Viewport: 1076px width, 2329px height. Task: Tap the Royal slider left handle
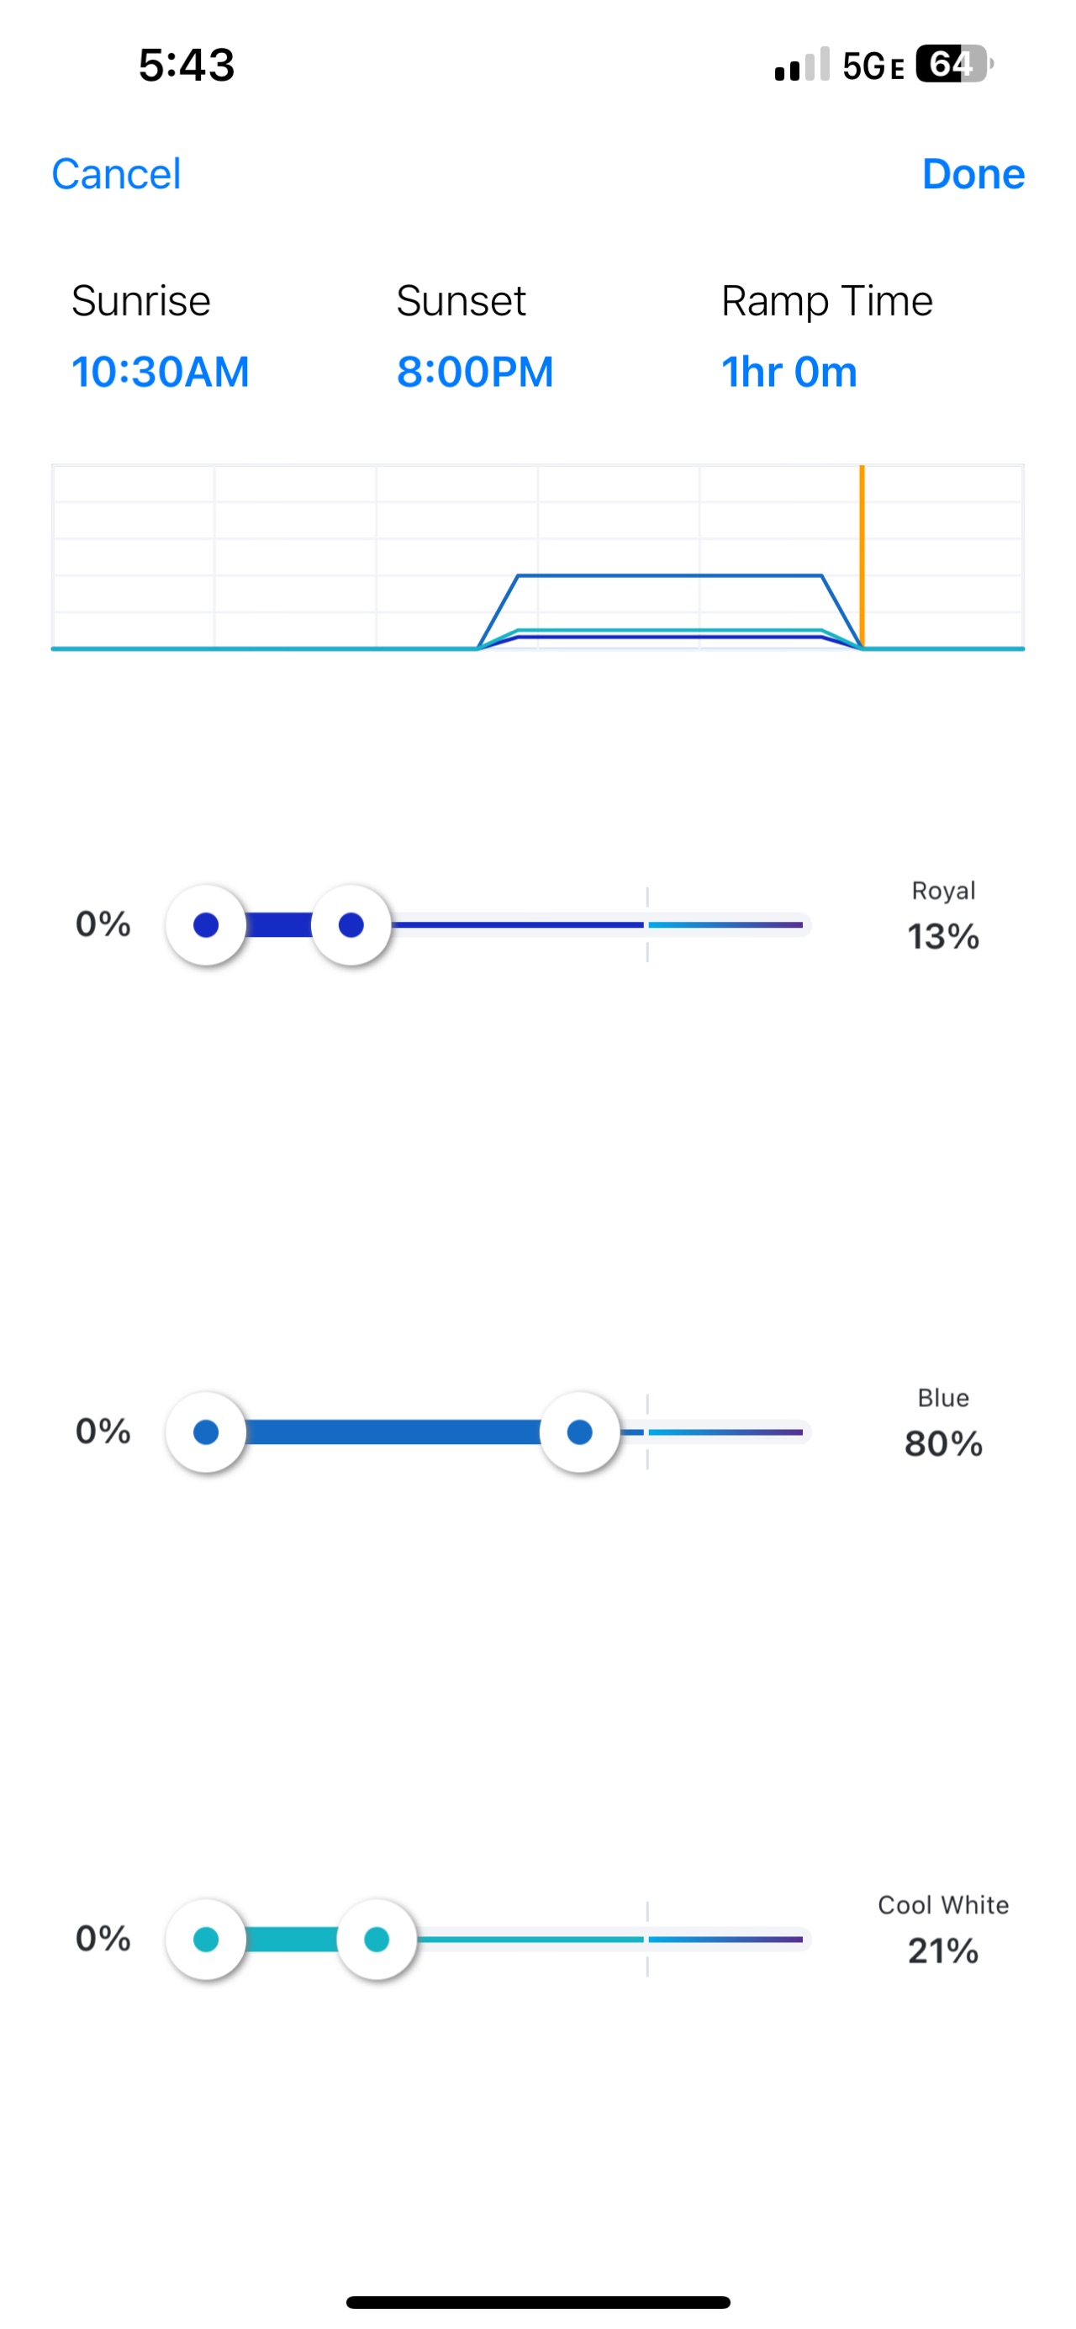206,925
